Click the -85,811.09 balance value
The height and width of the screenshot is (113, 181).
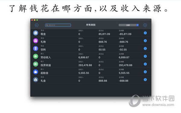(125, 34)
